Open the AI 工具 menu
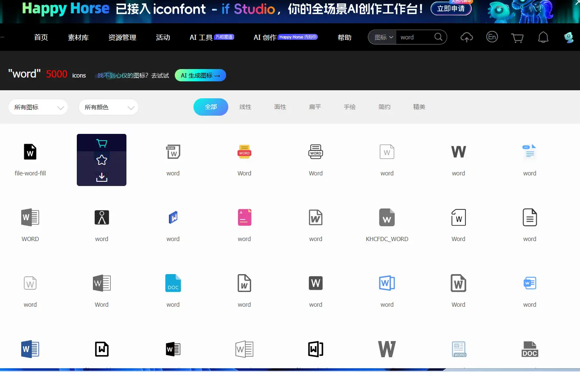This screenshot has width=580, height=372. pos(201,37)
